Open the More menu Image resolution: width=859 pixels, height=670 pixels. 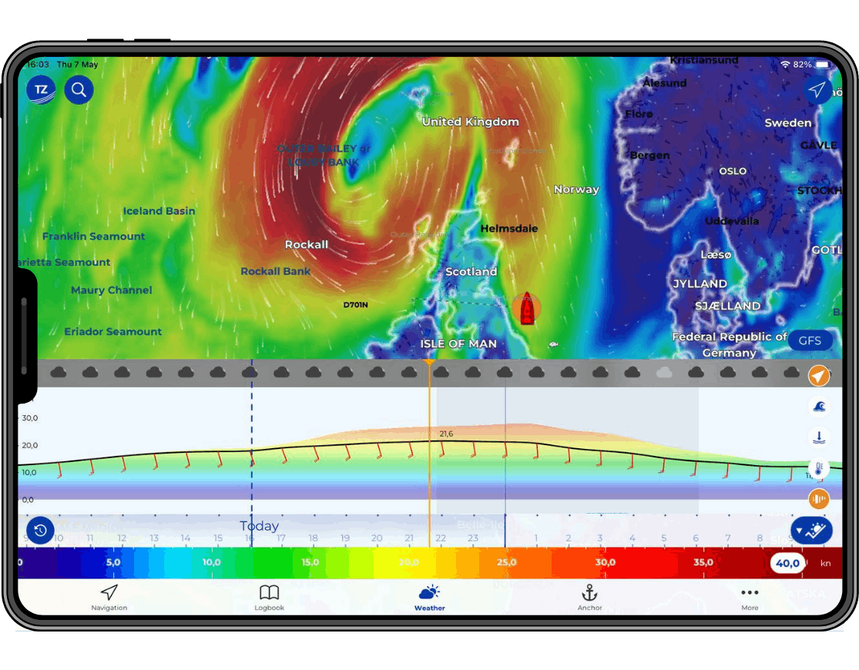coord(750,597)
